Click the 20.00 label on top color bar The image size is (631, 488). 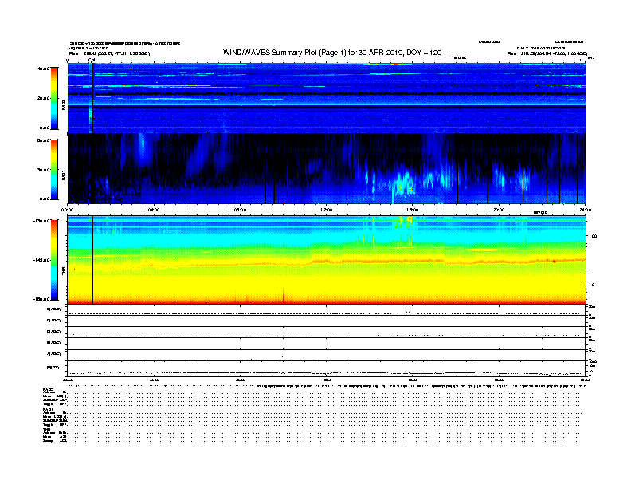[44, 98]
